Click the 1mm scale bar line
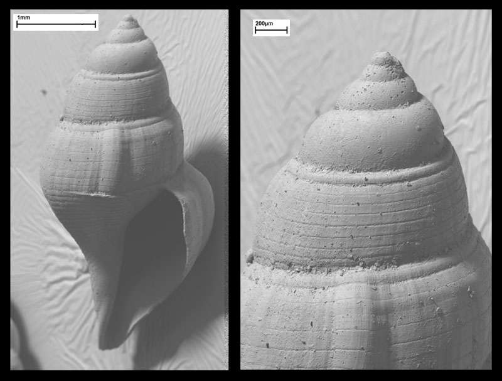The image size is (502, 381). 56,24
